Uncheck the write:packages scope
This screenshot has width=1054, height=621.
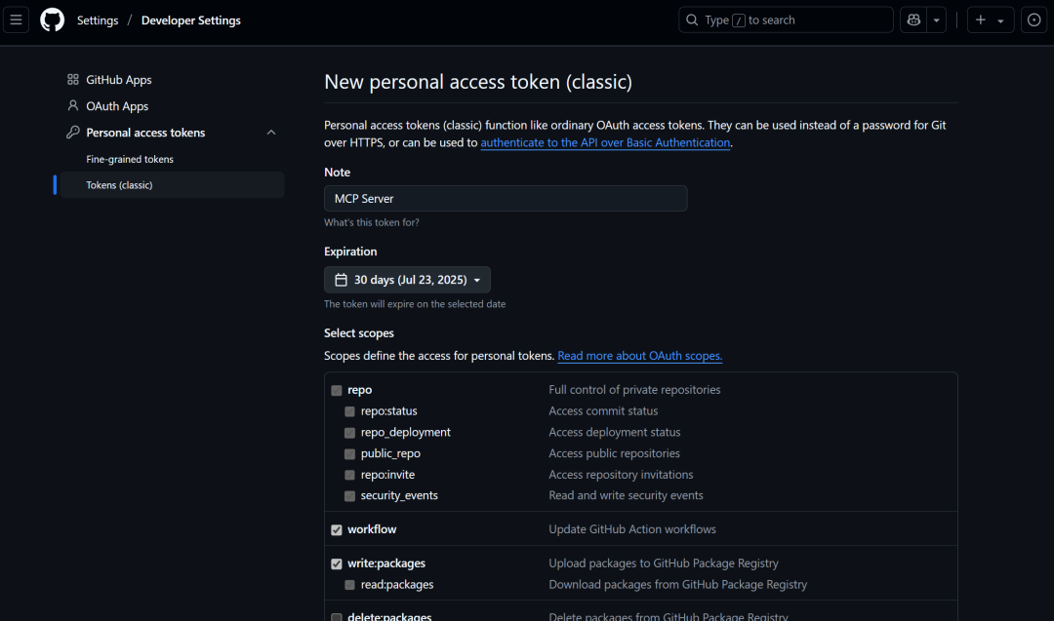(337, 563)
